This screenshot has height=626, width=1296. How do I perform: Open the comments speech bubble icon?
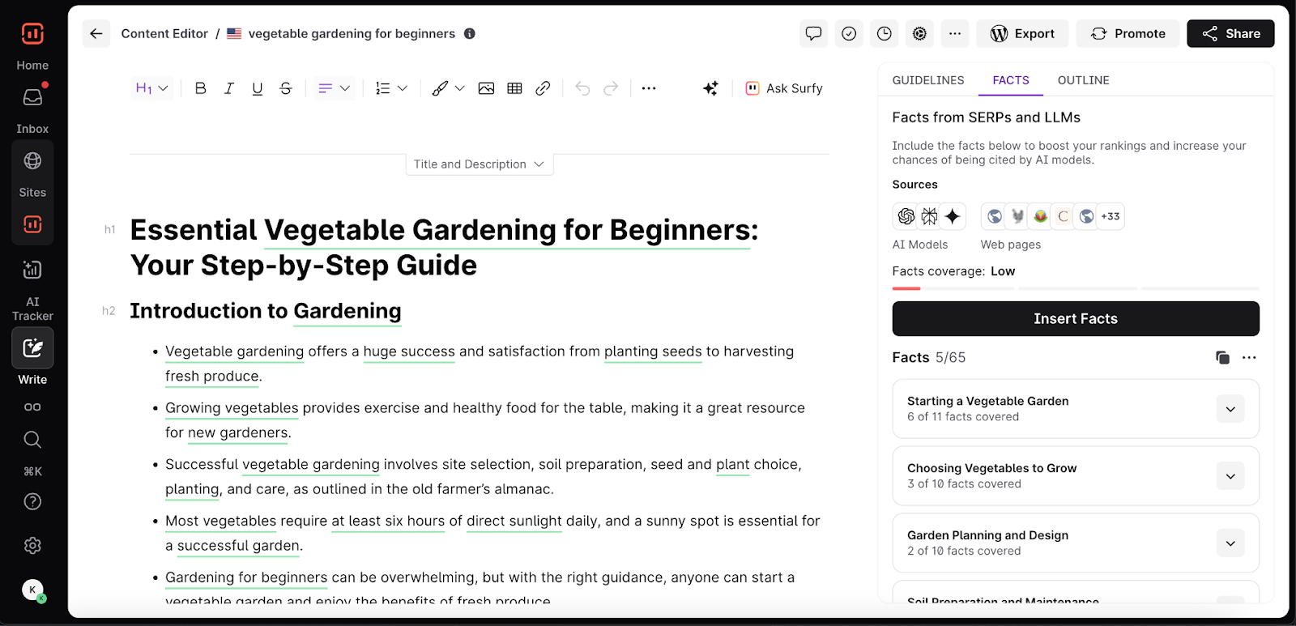pyautogui.click(x=813, y=33)
